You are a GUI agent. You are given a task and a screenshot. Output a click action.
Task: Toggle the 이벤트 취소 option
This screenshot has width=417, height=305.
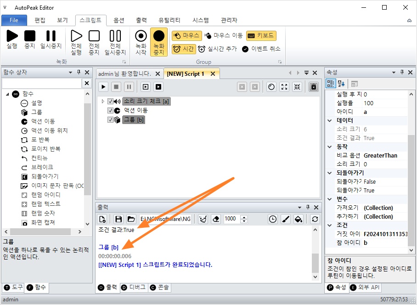click(x=261, y=49)
